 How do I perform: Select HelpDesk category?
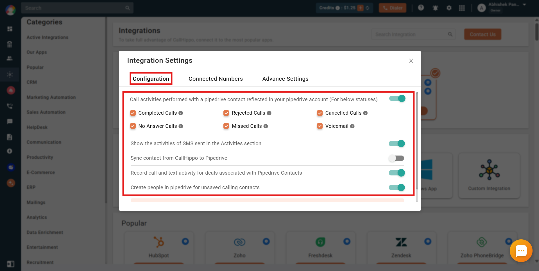37,127
